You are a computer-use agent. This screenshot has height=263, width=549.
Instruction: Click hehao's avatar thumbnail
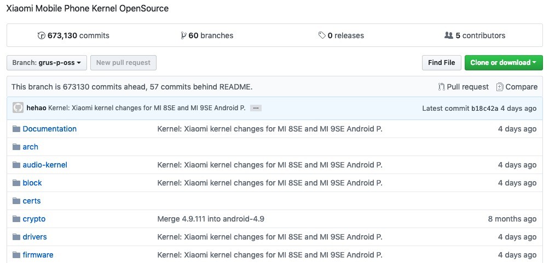tap(18, 108)
